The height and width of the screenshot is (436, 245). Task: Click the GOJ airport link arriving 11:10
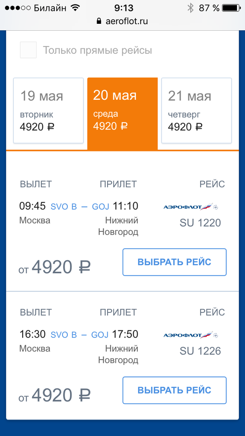(x=100, y=207)
